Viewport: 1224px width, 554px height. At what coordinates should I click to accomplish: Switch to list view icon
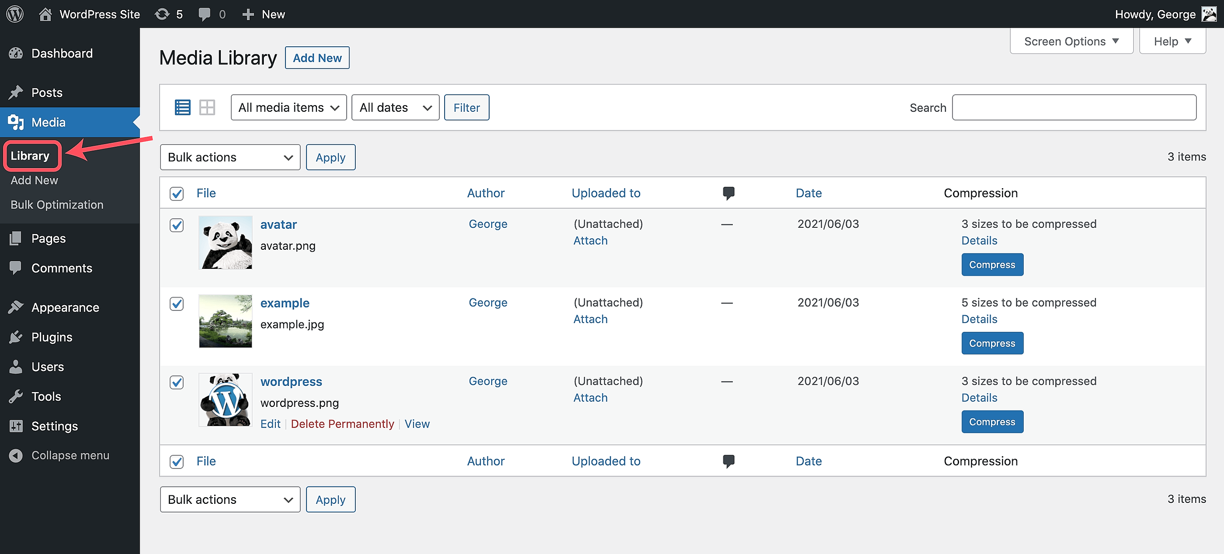[182, 107]
